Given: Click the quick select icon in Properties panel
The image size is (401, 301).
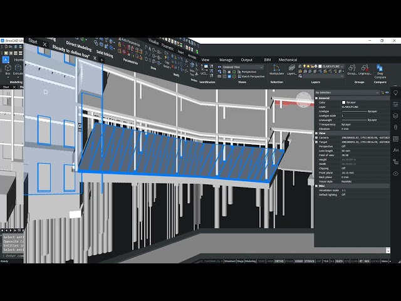Looking at the screenshot, I should 383,92.
